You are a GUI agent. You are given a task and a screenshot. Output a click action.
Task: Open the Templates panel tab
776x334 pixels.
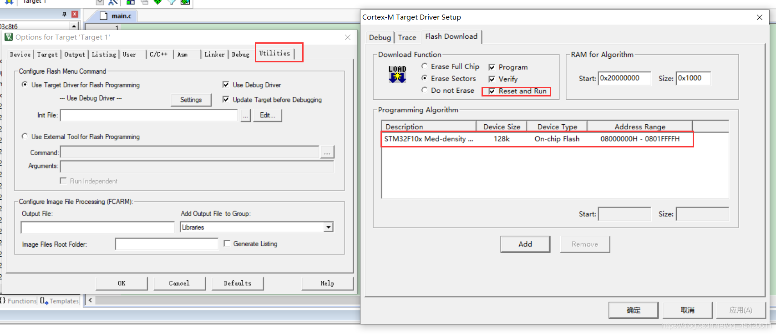pos(60,301)
